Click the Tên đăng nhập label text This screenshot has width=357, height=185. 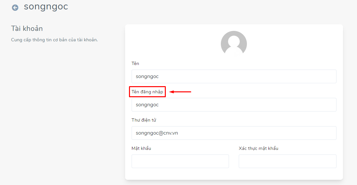click(x=147, y=92)
